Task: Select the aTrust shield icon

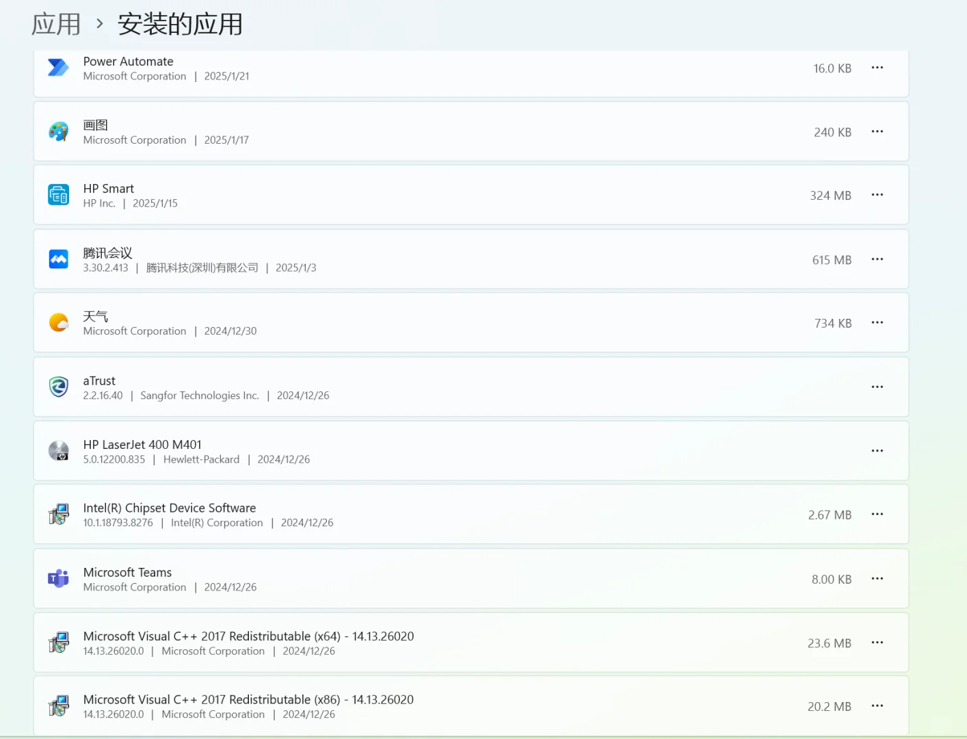Action: (x=58, y=387)
